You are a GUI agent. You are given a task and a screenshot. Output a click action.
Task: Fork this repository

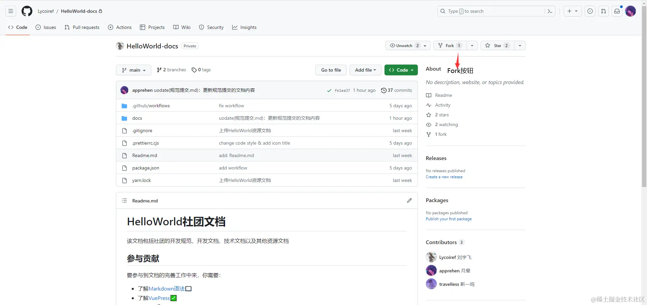(x=450, y=45)
